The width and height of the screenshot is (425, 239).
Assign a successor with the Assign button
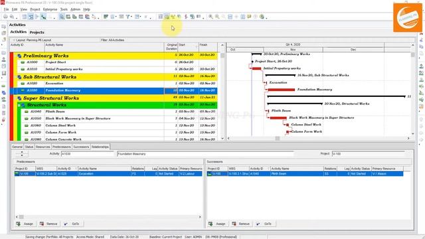point(217,224)
